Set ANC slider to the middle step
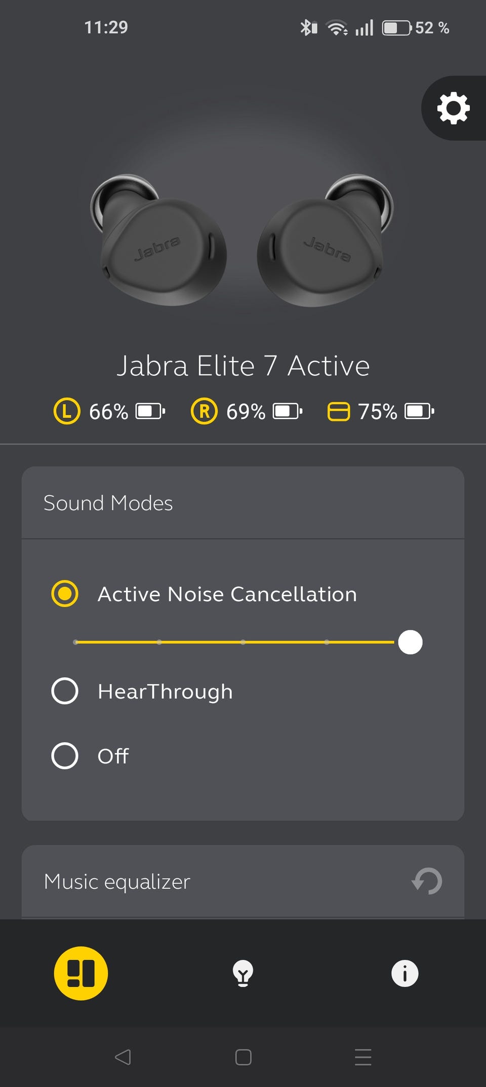Screen dimensions: 486x1087 point(243,642)
